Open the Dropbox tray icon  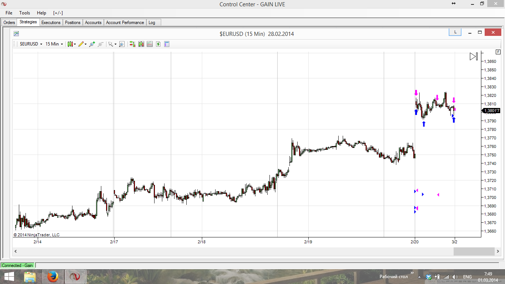[x=428, y=277]
